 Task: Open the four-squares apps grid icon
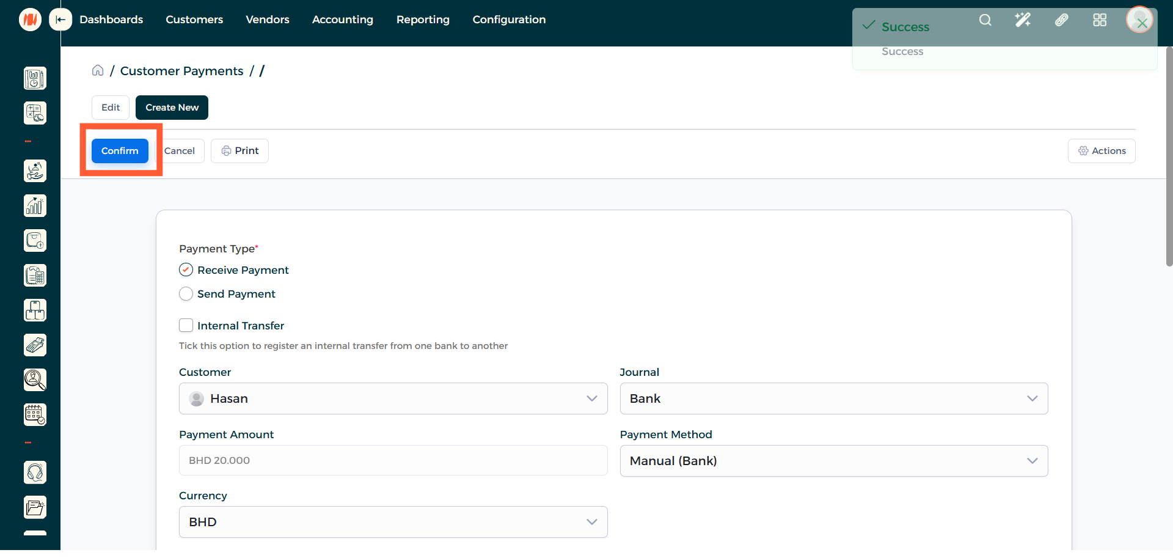coord(1100,20)
